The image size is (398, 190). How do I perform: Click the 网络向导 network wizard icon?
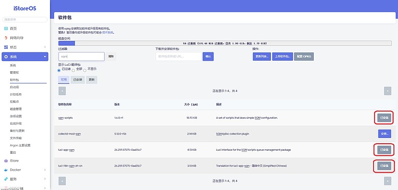pyautogui.click(x=6, y=38)
